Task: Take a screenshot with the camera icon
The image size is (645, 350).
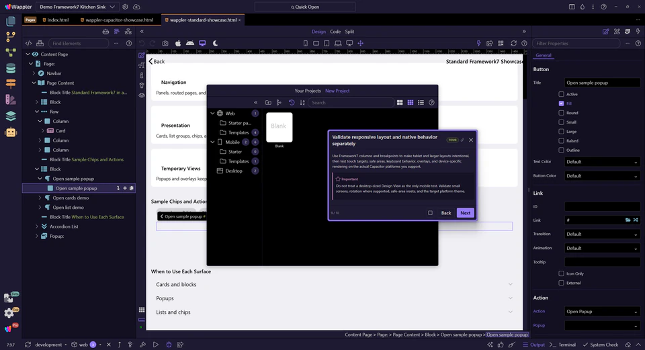Action: point(165,43)
